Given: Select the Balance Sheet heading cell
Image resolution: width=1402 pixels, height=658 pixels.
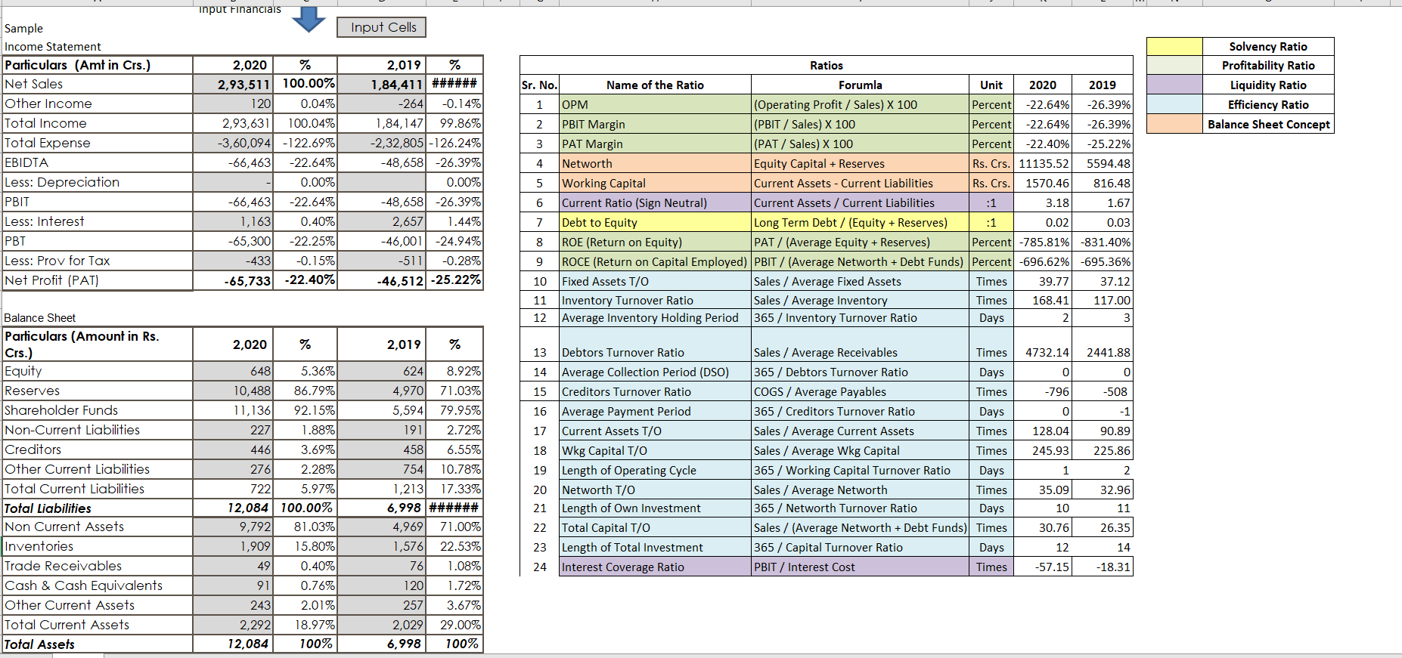Looking at the screenshot, I should click(x=40, y=318).
